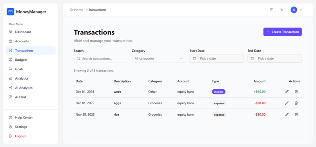Open the Analytics page
The height and width of the screenshot is (147, 316).
[x=31, y=78]
